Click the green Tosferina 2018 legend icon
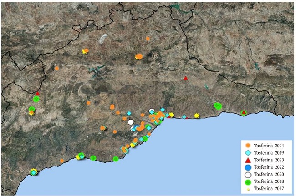 coord(248,181)
